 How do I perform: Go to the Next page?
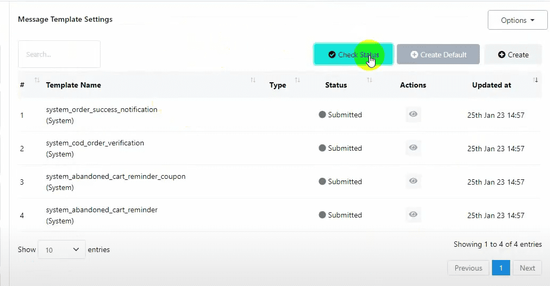pyautogui.click(x=527, y=268)
